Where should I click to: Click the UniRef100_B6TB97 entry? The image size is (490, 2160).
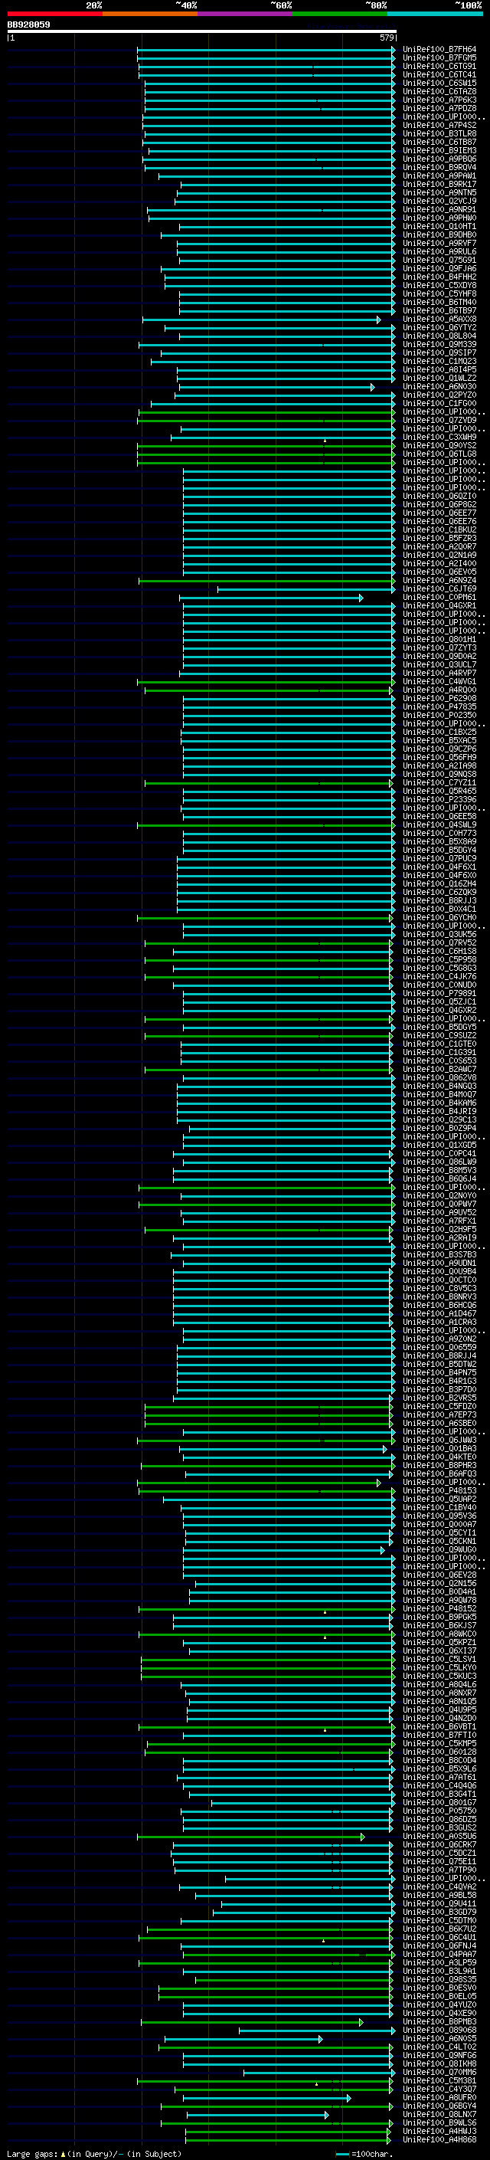[x=439, y=311]
